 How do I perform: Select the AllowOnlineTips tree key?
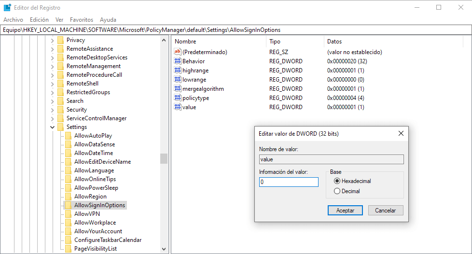pos(95,179)
